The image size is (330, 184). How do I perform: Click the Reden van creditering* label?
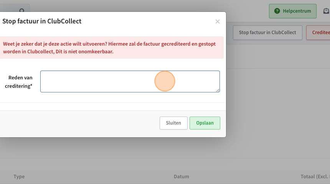click(18, 82)
